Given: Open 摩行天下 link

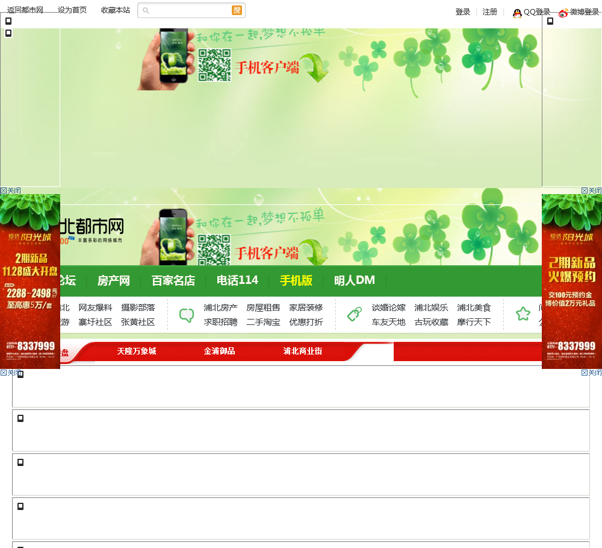Looking at the screenshot, I should coord(474,322).
